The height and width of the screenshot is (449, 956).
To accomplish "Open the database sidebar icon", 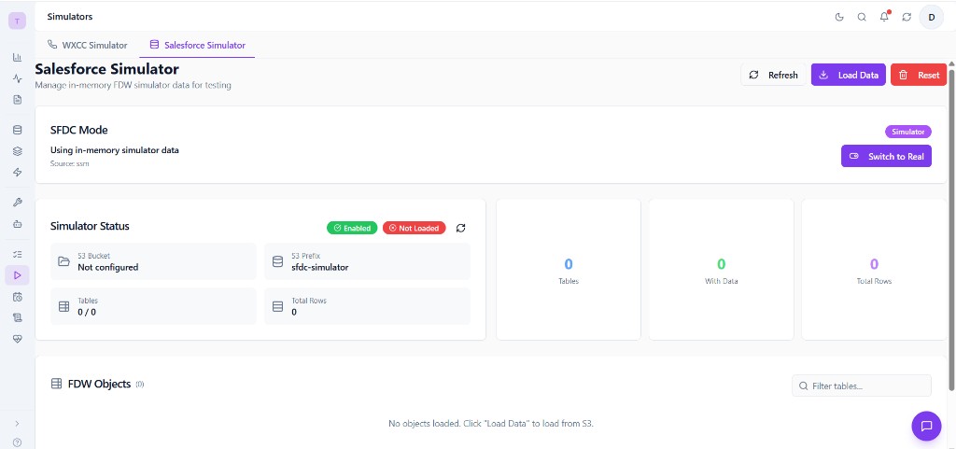I will coord(17,130).
